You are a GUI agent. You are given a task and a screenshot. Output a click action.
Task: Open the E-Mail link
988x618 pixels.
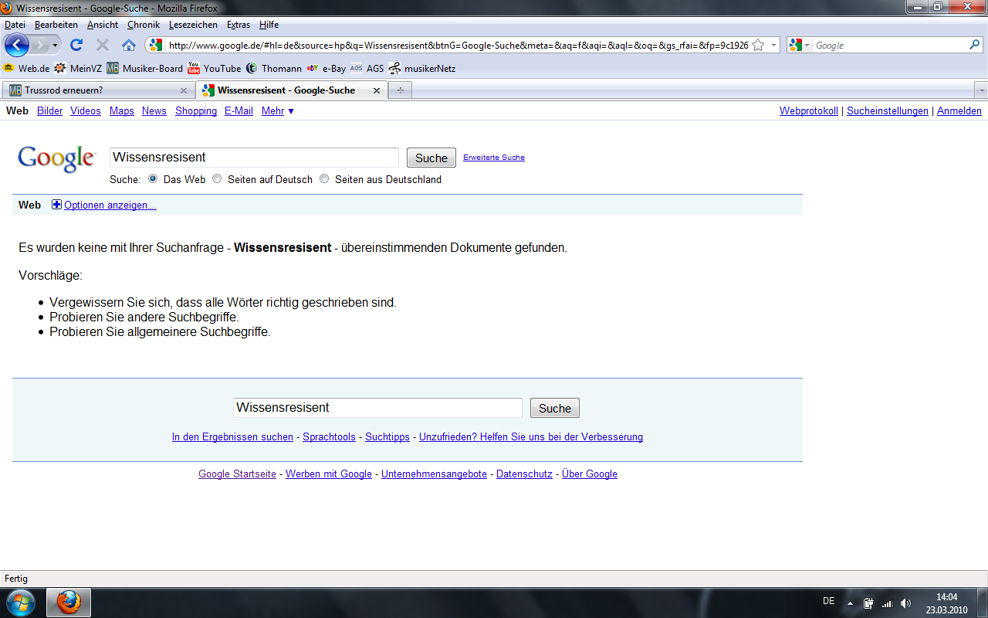click(239, 110)
